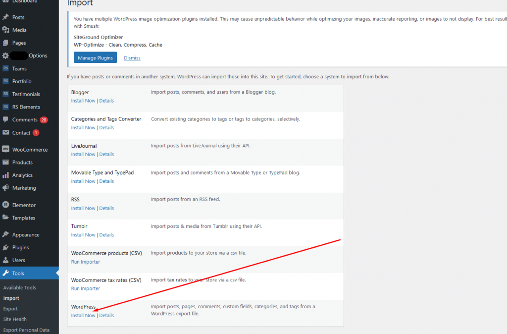The height and width of the screenshot is (334, 507).
Task: Open the Export submenu item
Action: click(x=10, y=309)
